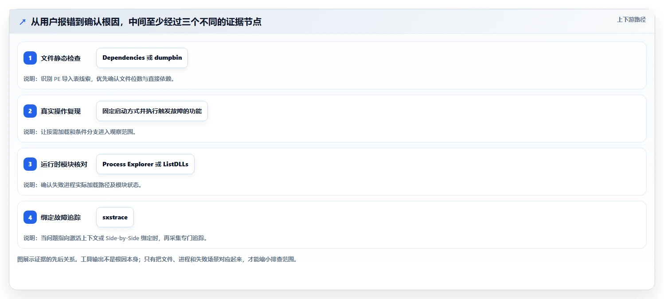664x299 pixels.
Task: Click the sxstrace chip
Action: point(115,217)
